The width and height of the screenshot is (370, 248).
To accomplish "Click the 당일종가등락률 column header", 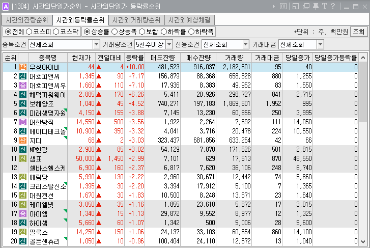I will pos(335,58).
